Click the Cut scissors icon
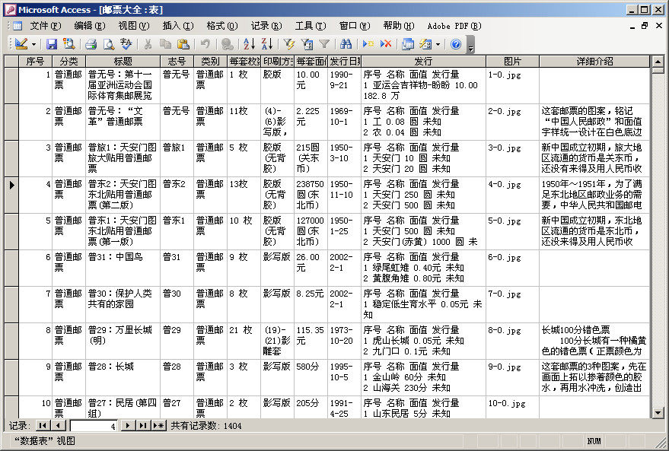This screenshot has height=451, width=669. (x=148, y=43)
